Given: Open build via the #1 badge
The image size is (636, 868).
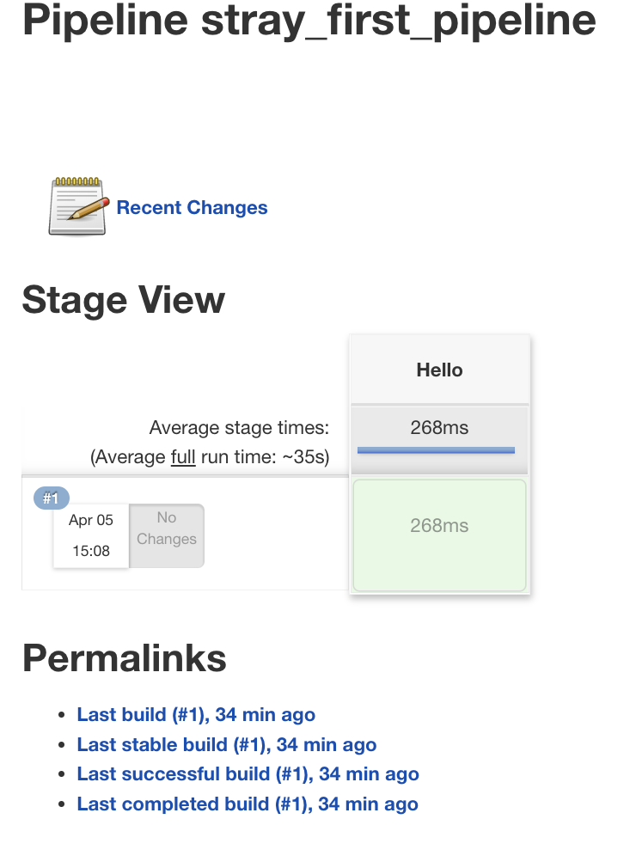Looking at the screenshot, I should tap(51, 498).
